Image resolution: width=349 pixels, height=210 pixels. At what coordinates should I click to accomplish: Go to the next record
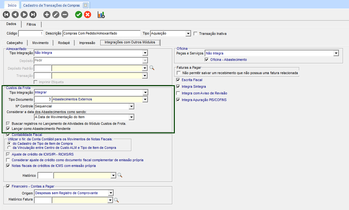(24, 15)
